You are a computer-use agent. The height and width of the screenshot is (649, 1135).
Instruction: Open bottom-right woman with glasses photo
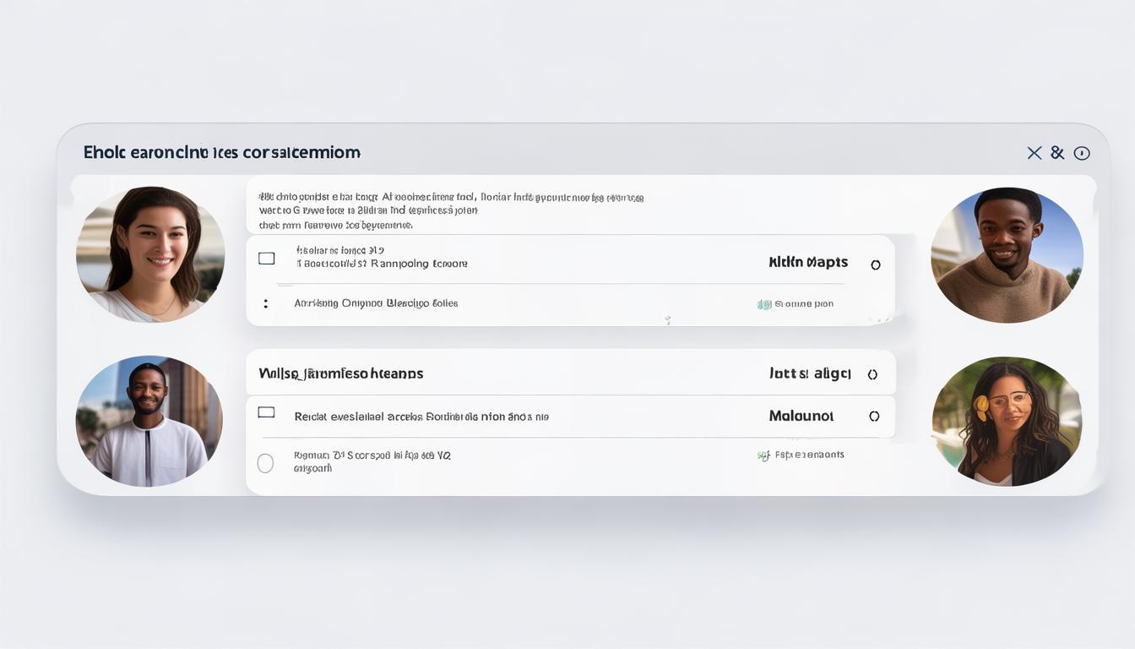pos(1007,421)
